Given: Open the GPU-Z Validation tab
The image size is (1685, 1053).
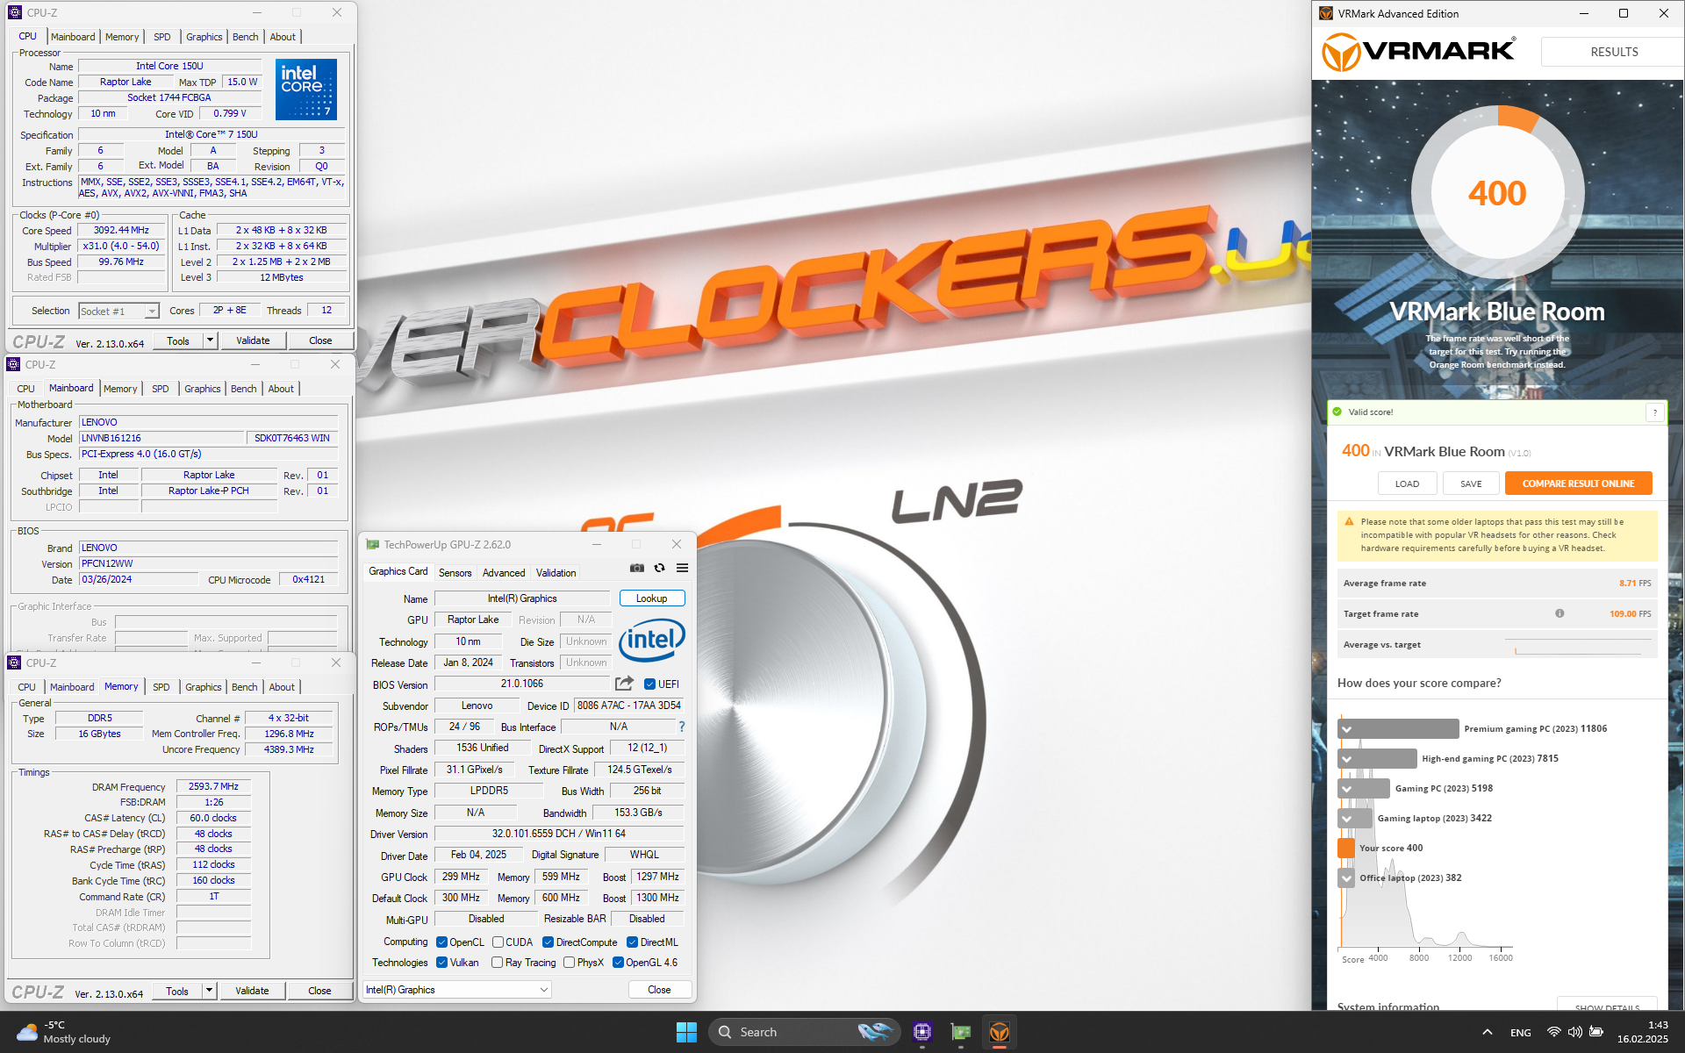Looking at the screenshot, I should 556,573.
